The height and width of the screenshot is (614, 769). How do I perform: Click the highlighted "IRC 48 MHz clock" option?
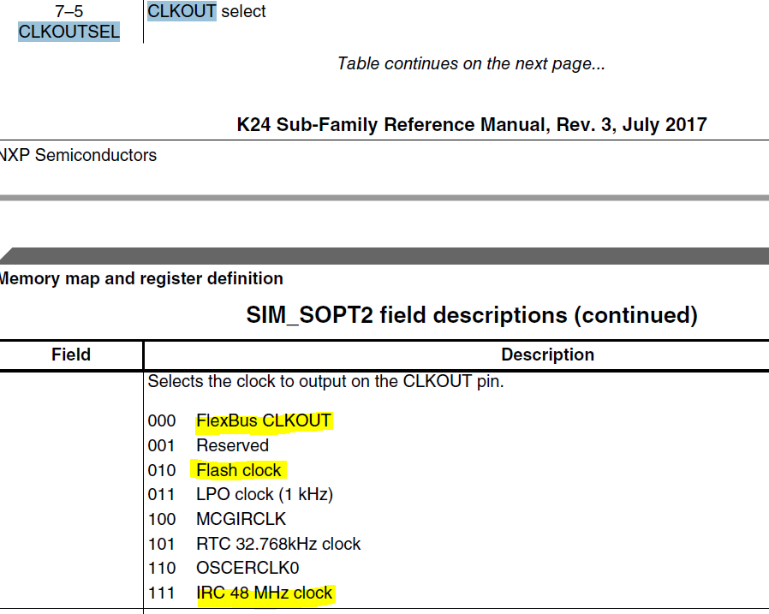(x=264, y=593)
